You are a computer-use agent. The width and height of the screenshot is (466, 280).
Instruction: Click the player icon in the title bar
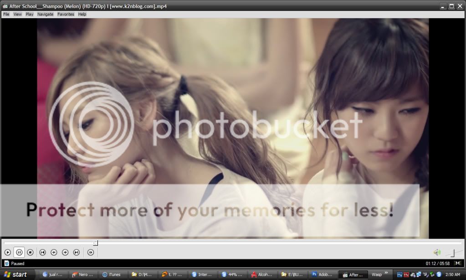(5, 6)
